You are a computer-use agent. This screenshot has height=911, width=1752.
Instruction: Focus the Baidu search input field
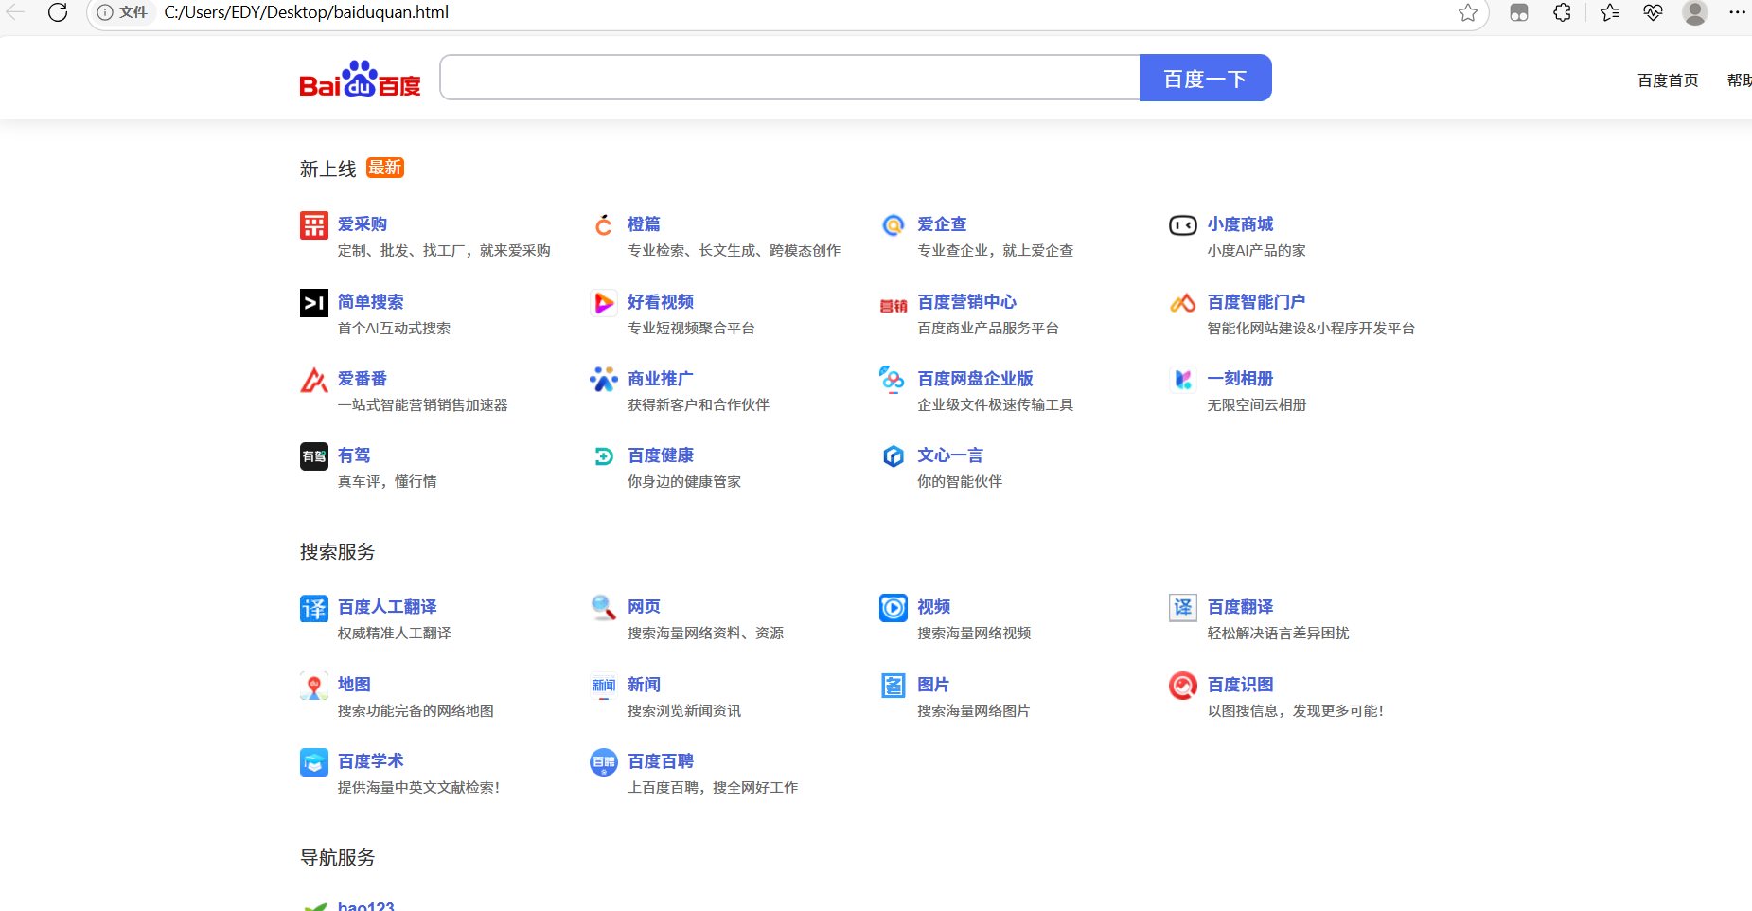790,78
